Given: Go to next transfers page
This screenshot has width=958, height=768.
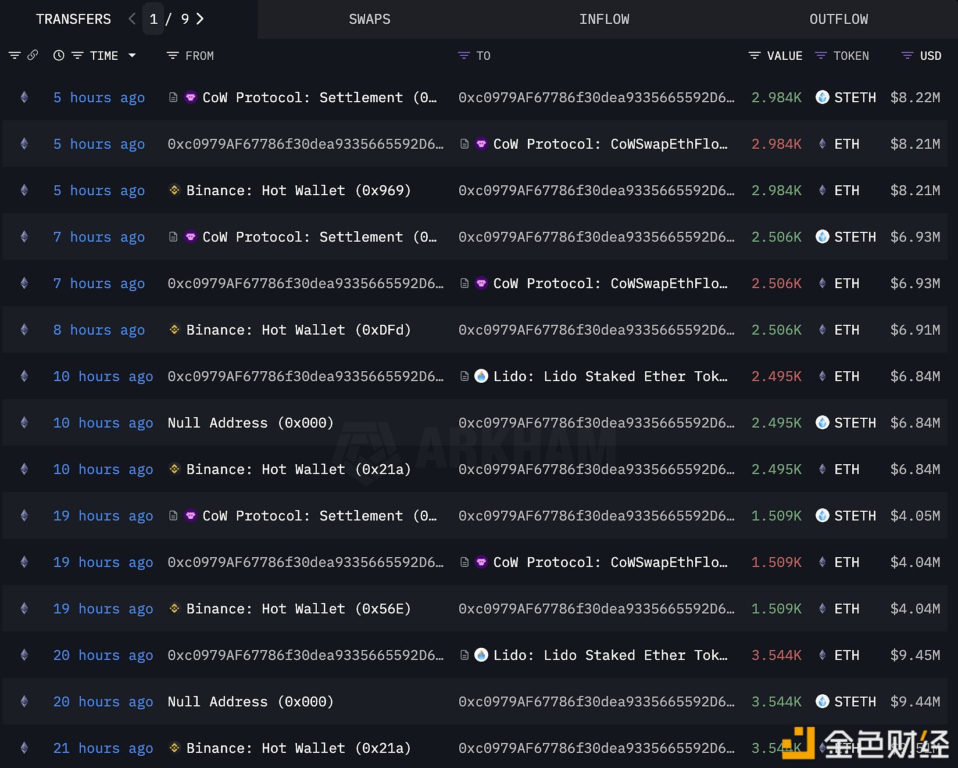Looking at the screenshot, I should pos(200,19).
